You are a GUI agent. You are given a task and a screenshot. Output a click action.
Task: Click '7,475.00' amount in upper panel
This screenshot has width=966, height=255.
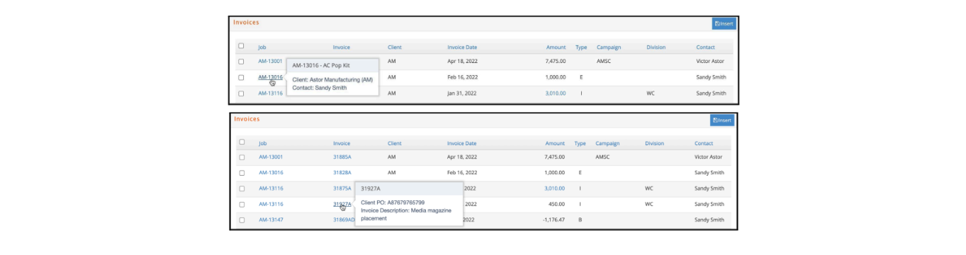coord(556,62)
